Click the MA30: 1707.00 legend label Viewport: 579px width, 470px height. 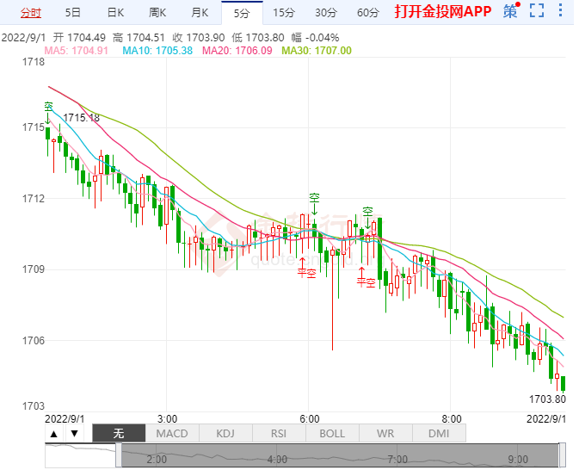[317, 51]
